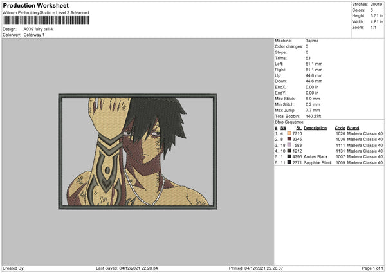Click the Page 1 of 1 indicator
The height and width of the screenshot is (273, 386).
372,268
